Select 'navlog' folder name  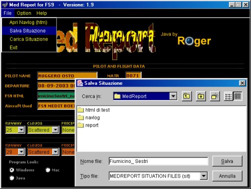[x=93, y=117]
